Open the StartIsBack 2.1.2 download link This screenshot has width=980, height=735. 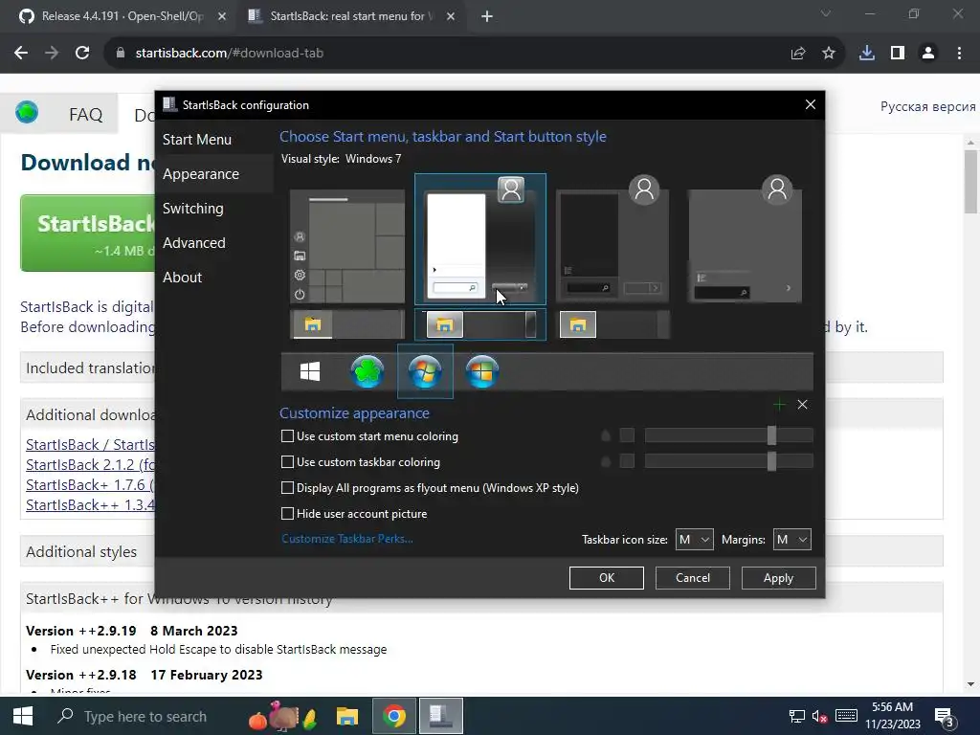click(91, 464)
